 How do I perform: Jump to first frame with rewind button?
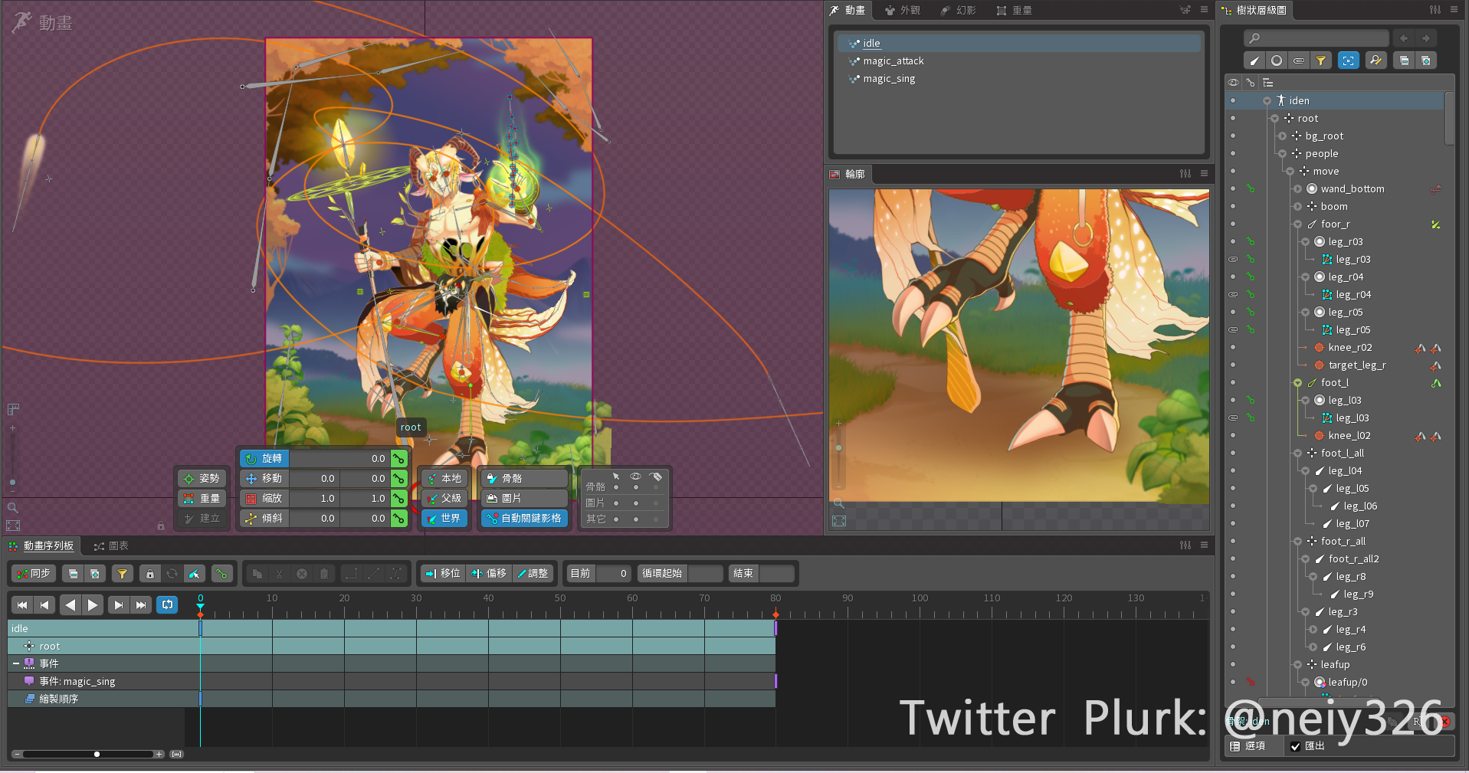(21, 604)
